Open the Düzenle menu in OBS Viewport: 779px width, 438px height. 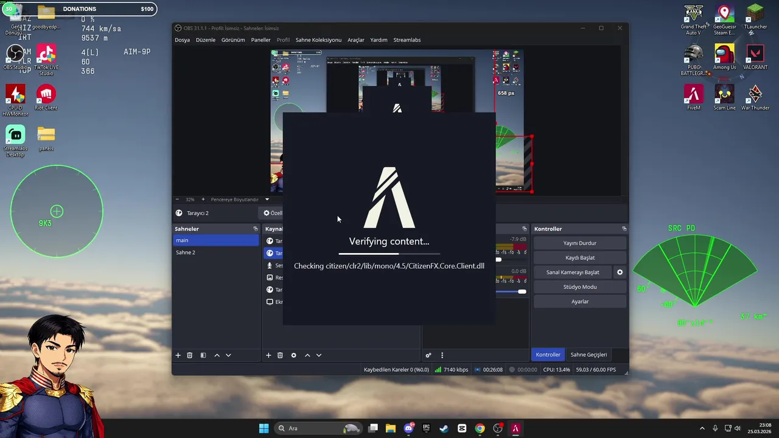coord(205,40)
